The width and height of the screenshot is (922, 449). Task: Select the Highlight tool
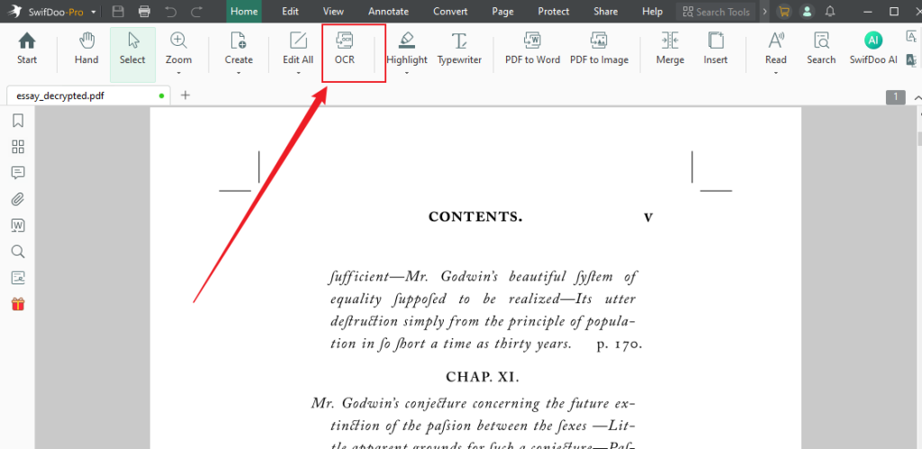tap(407, 49)
